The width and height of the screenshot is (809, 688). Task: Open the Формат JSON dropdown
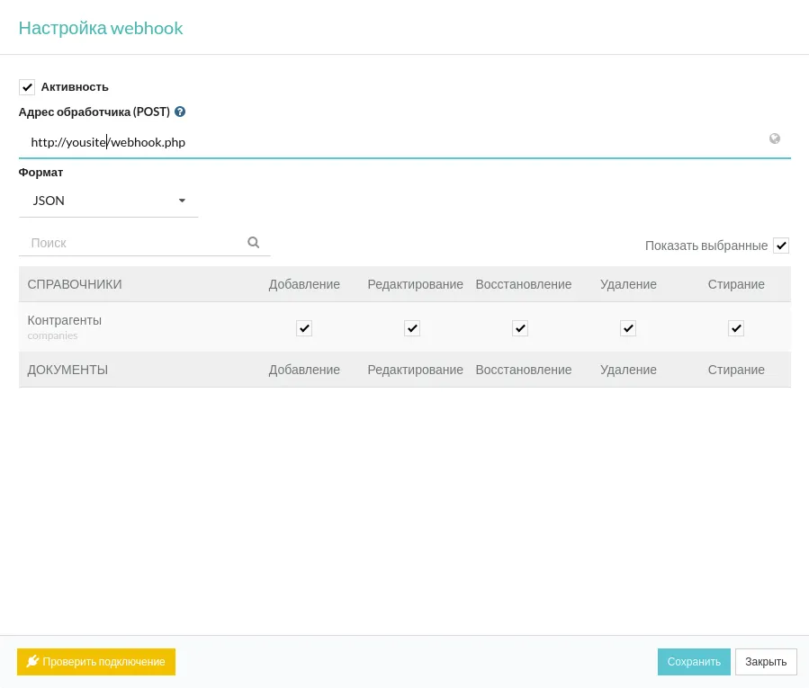(x=108, y=201)
